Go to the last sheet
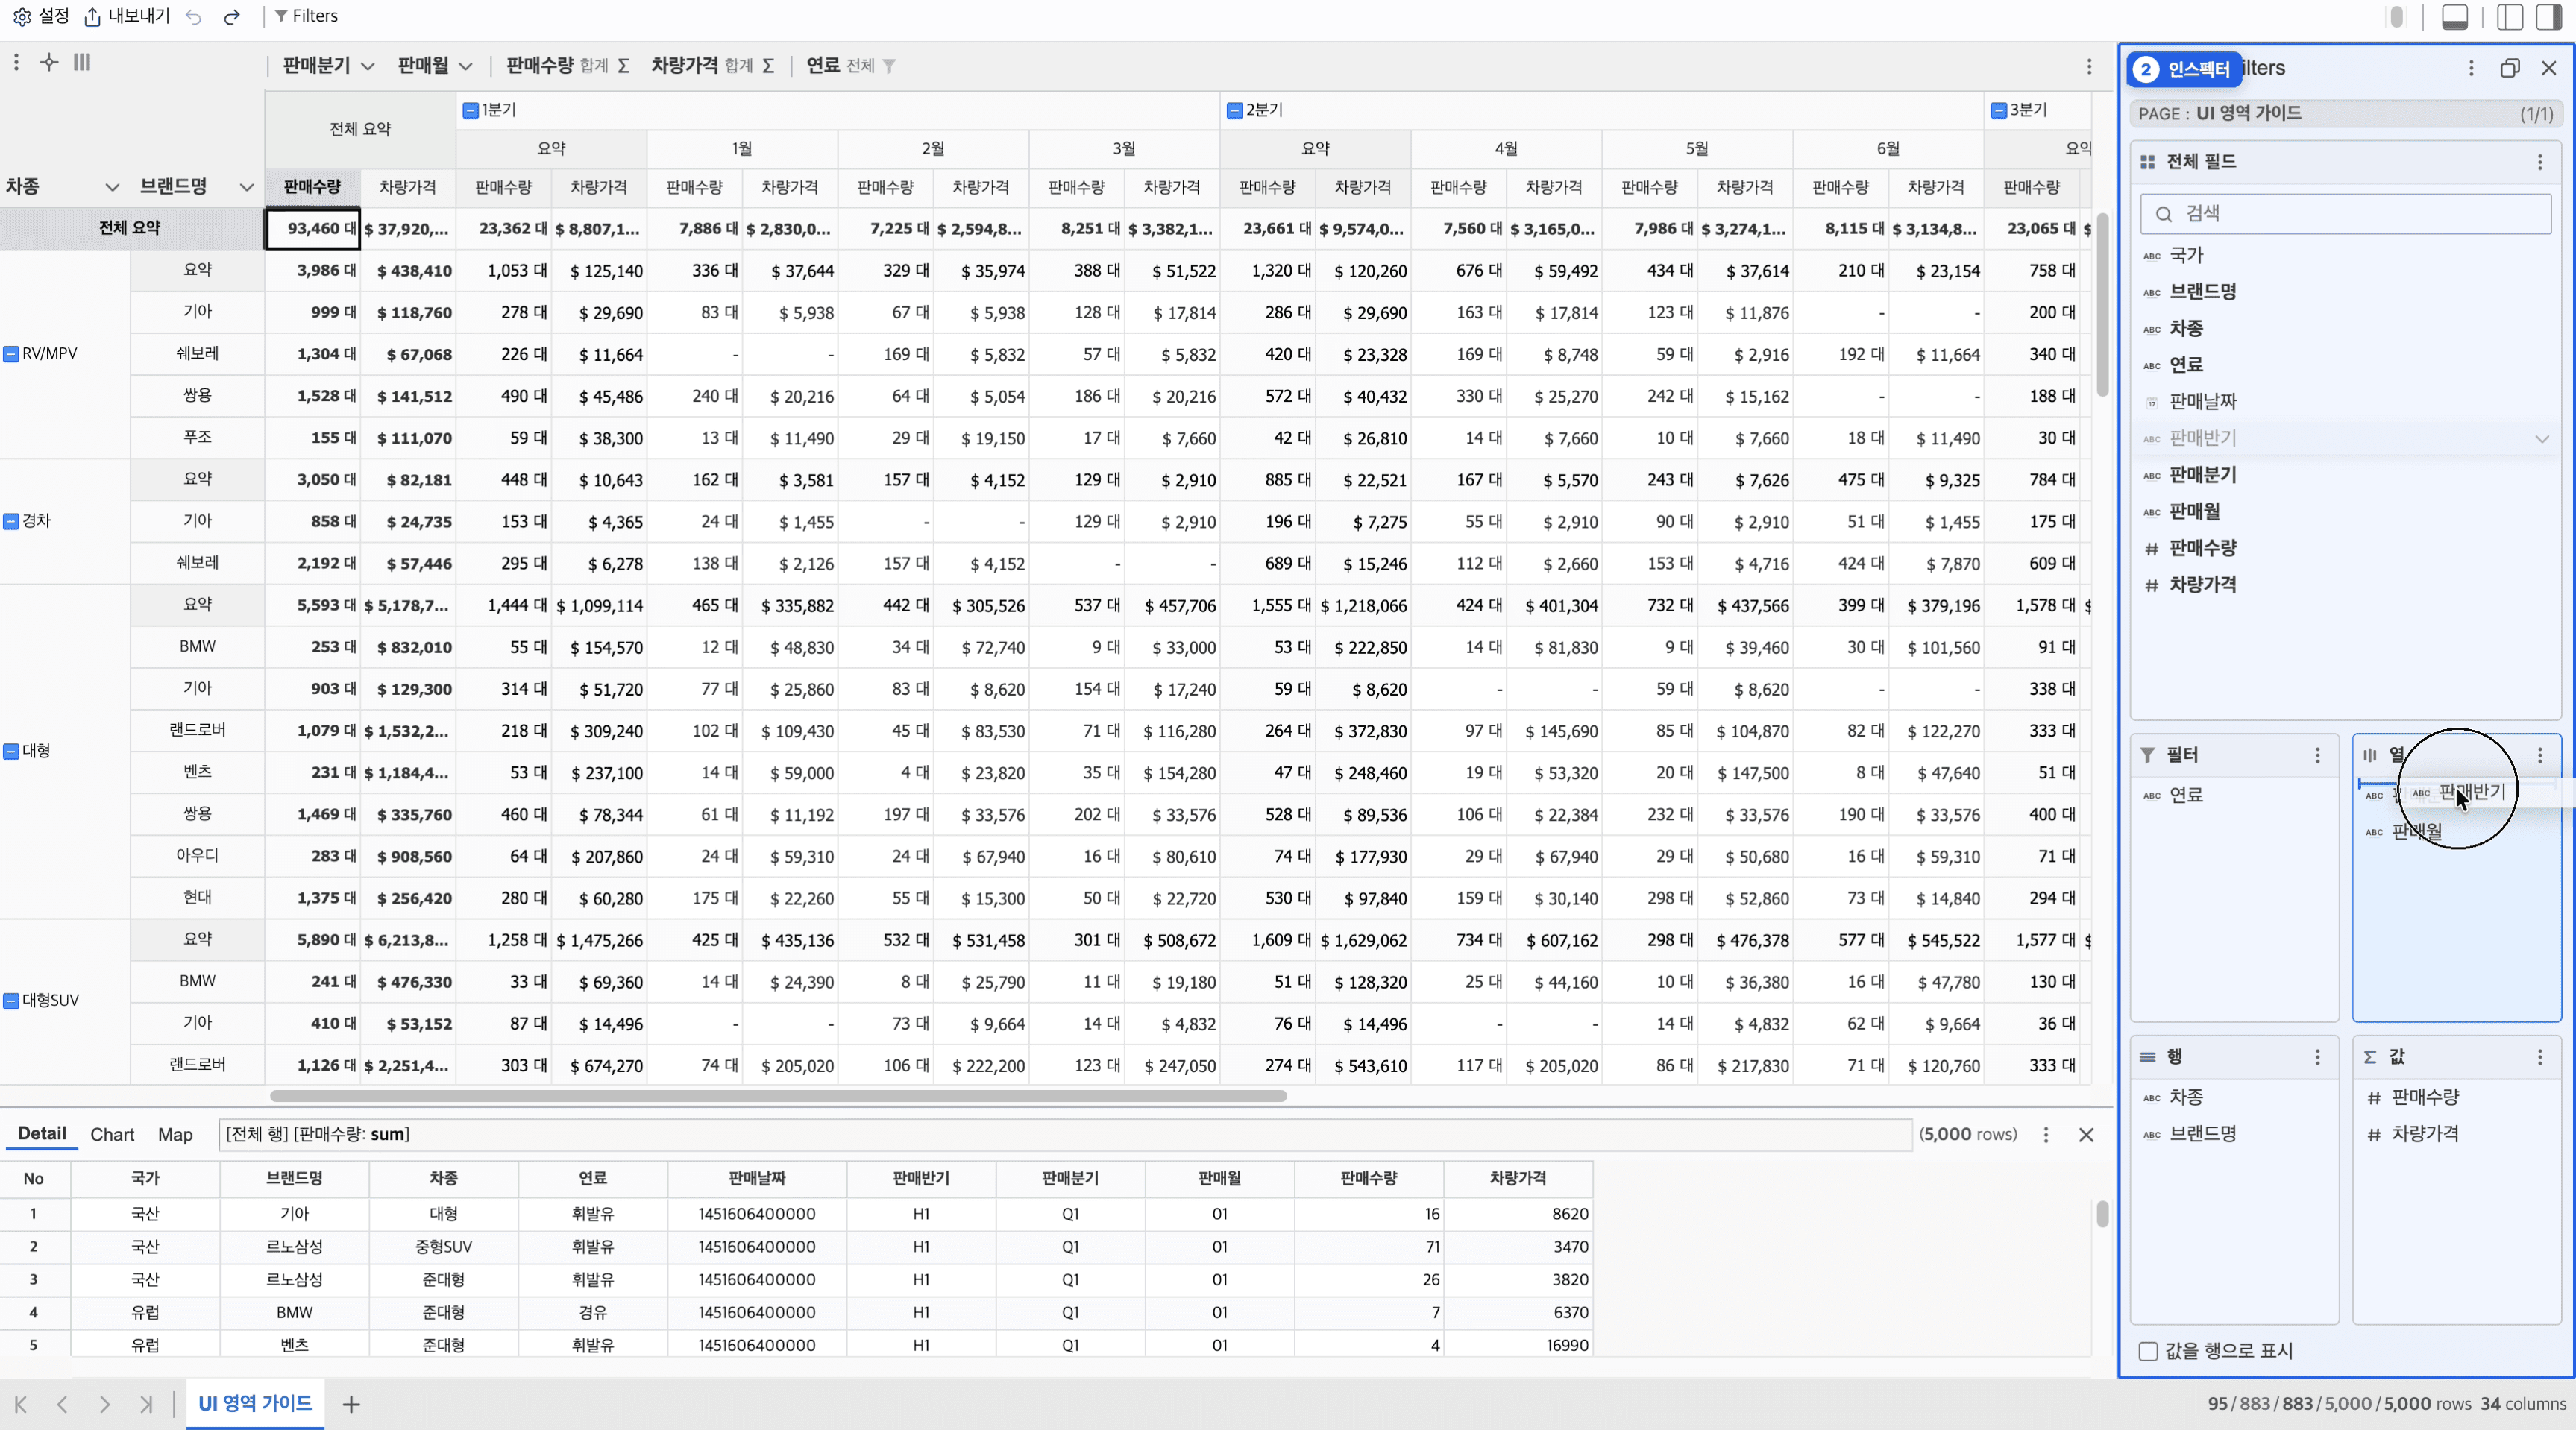This screenshot has height=1430, width=2576. pyautogui.click(x=146, y=1404)
